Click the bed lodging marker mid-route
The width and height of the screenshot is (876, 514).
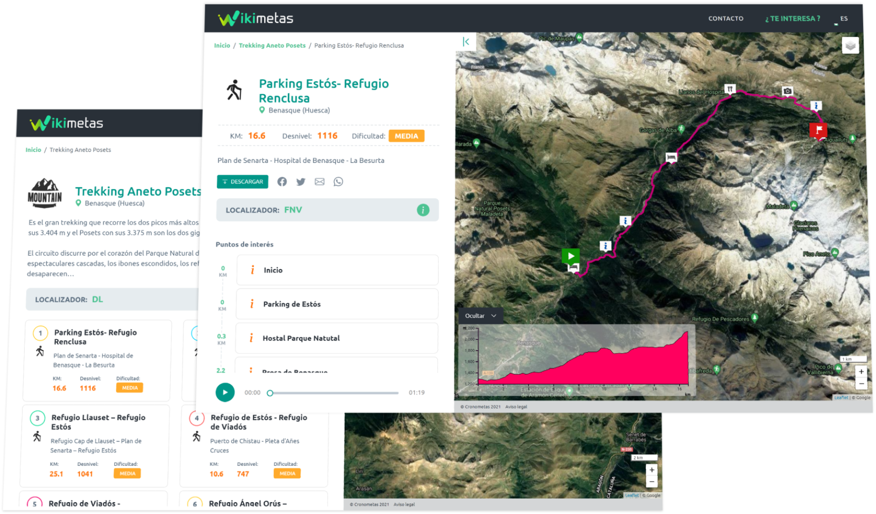671,157
